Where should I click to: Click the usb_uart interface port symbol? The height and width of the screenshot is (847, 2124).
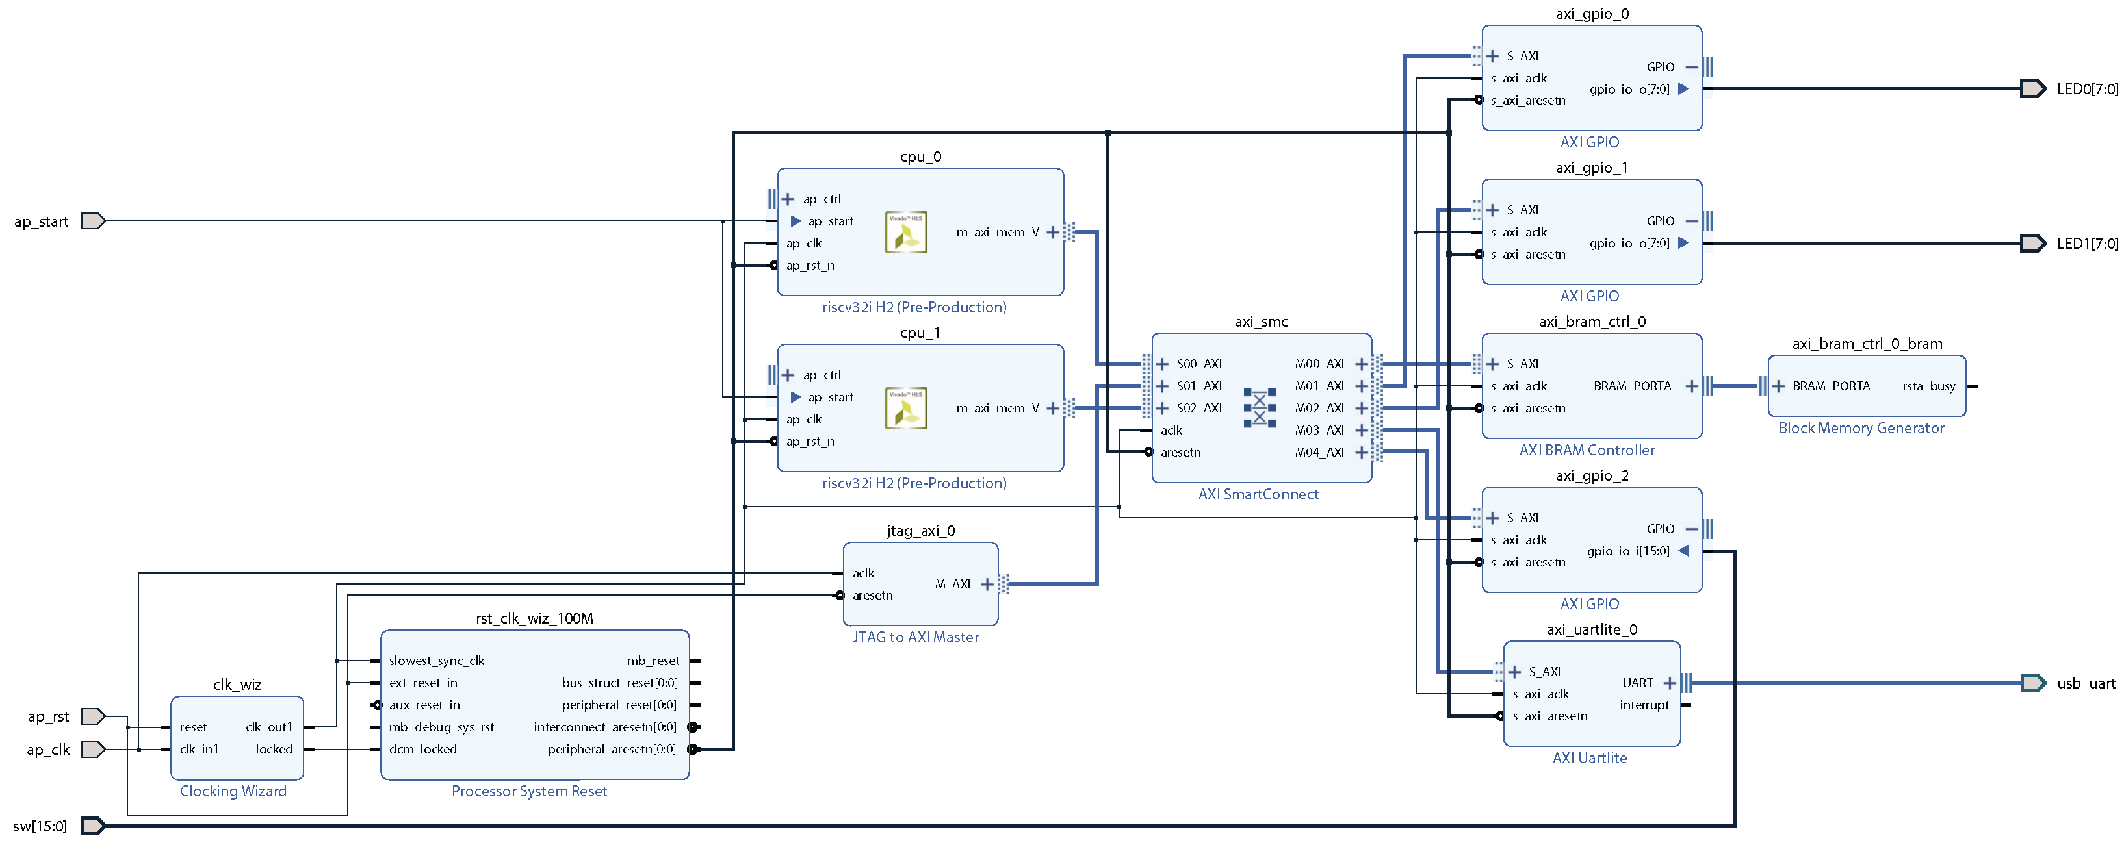tap(2032, 683)
